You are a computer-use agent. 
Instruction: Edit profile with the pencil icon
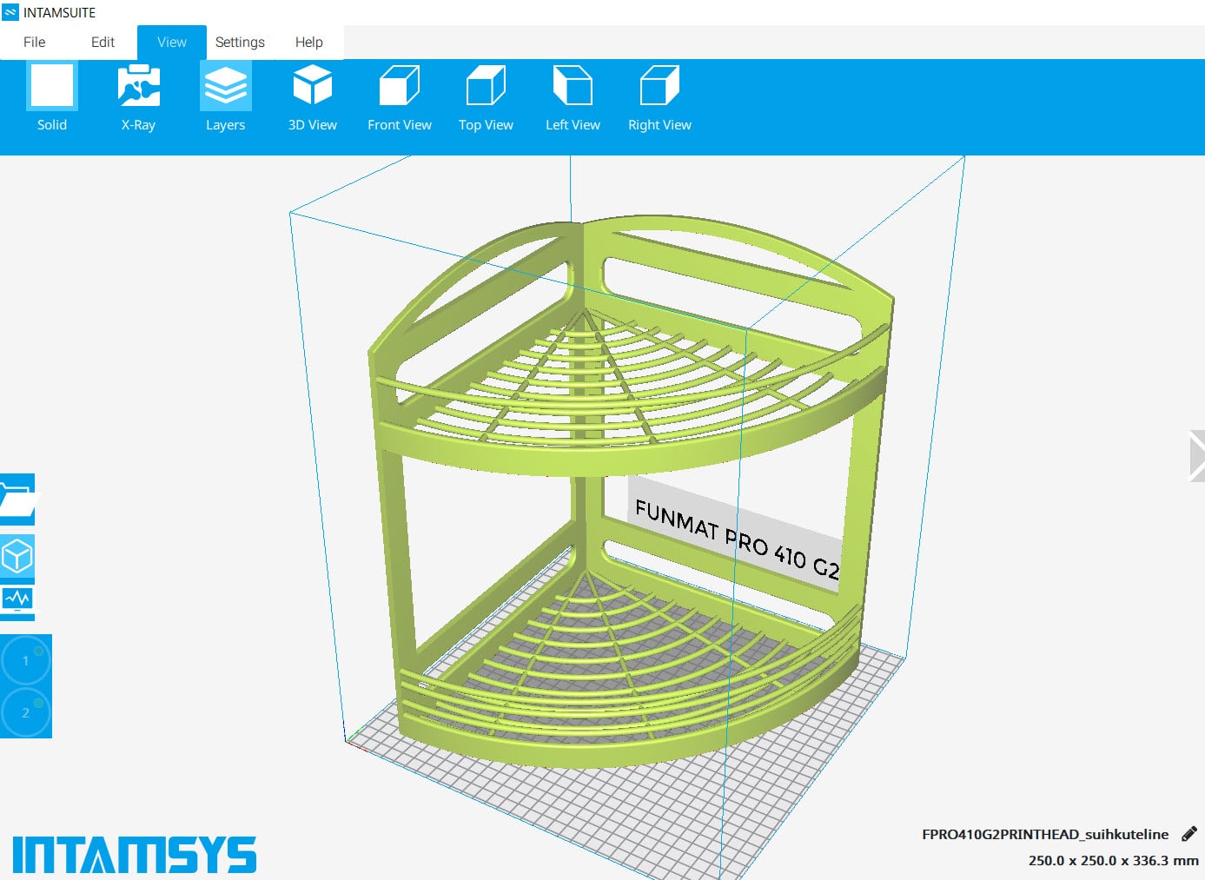coord(1189,834)
